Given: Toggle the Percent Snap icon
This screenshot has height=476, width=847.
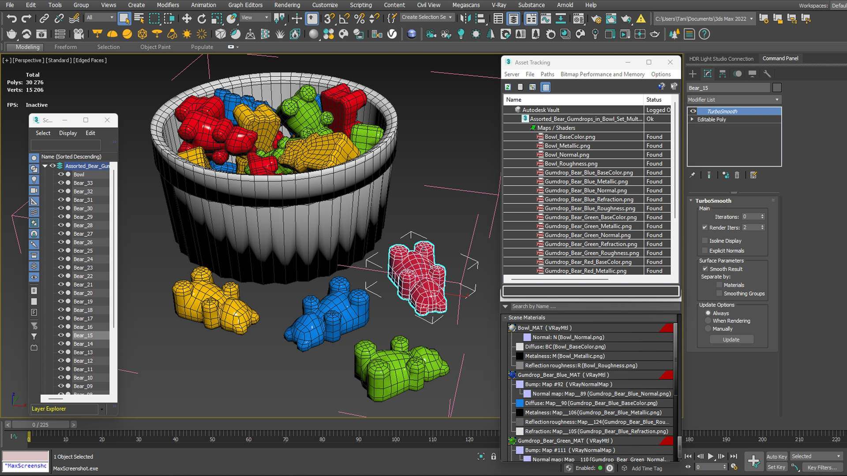Looking at the screenshot, I should [360, 19].
